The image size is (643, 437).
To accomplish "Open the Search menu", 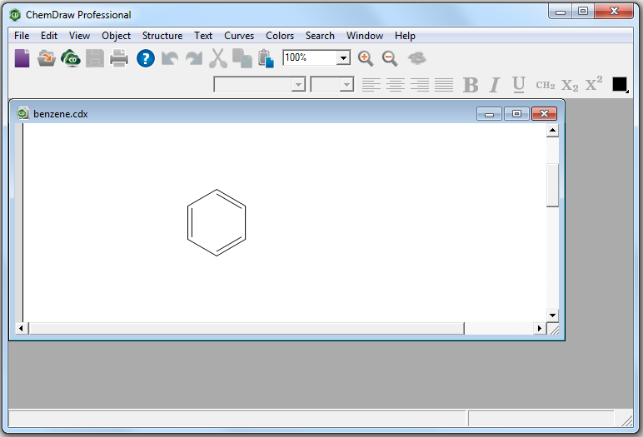I will [320, 36].
